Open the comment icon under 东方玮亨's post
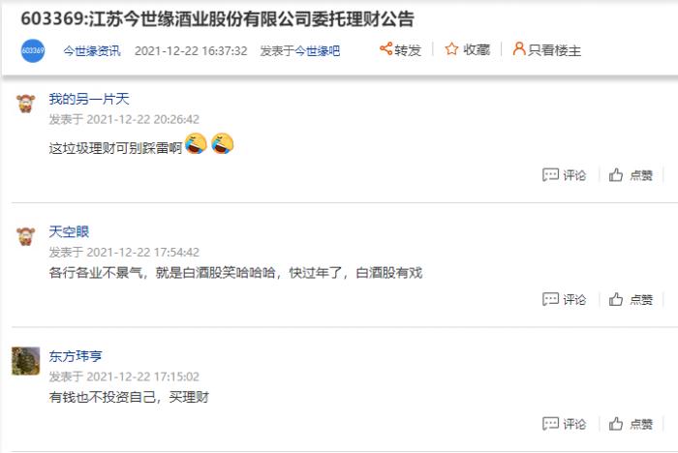678x453 pixels. [550, 424]
